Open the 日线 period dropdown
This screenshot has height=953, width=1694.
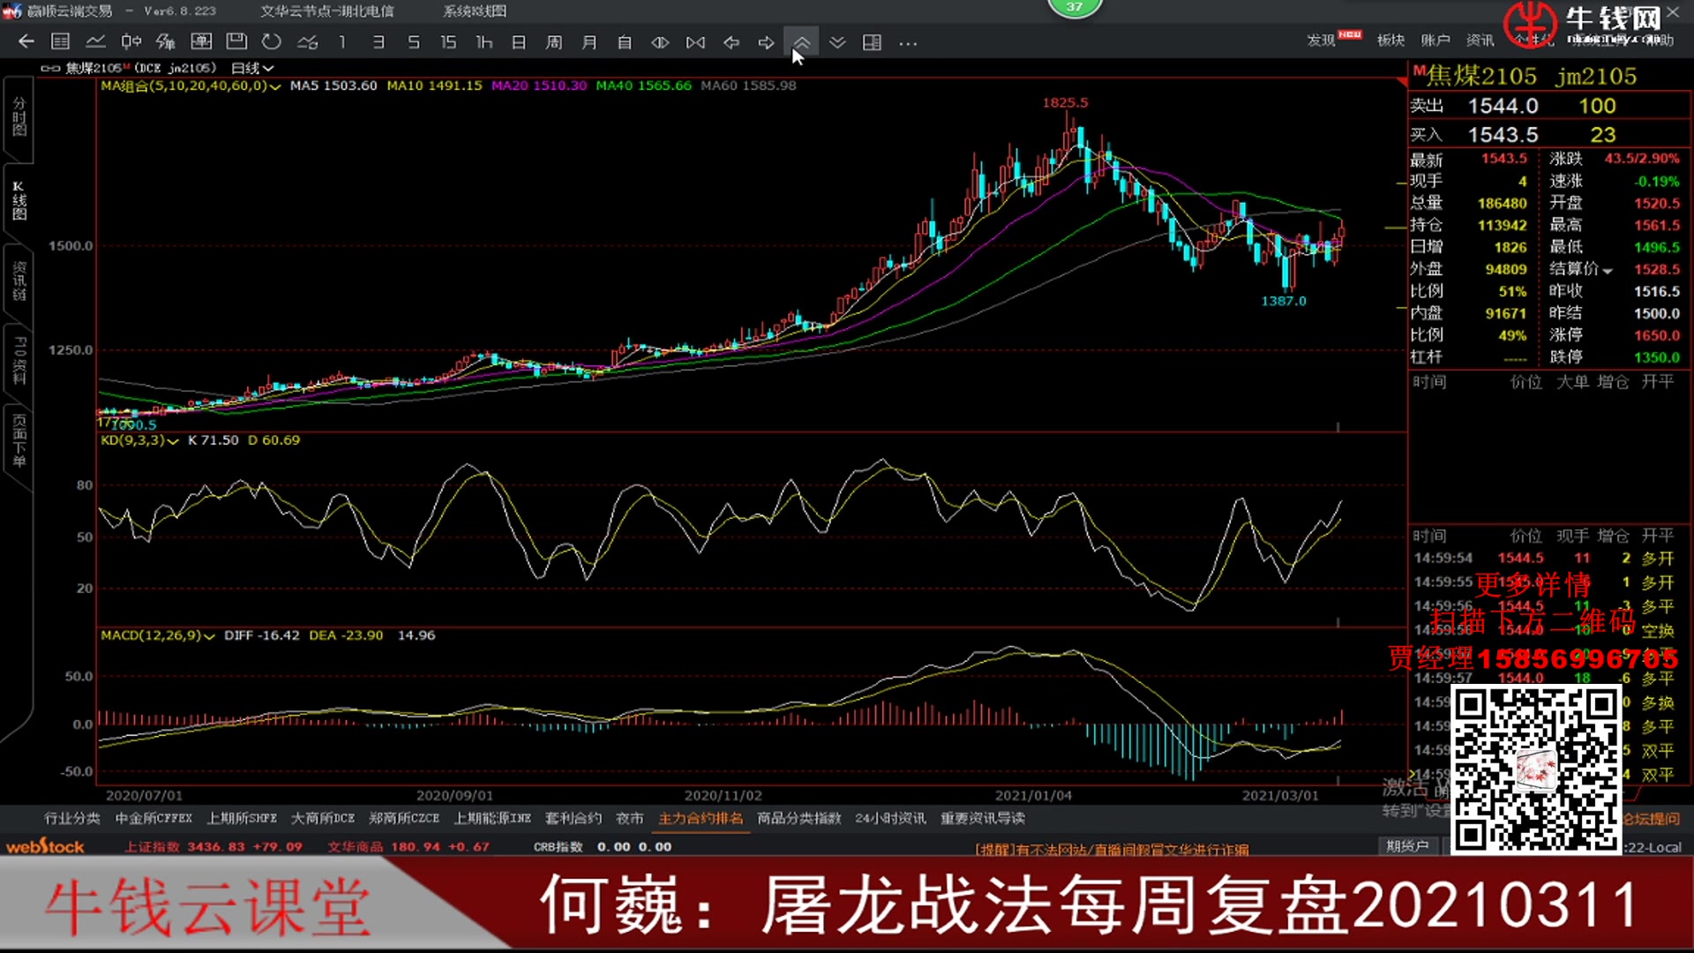(x=252, y=68)
